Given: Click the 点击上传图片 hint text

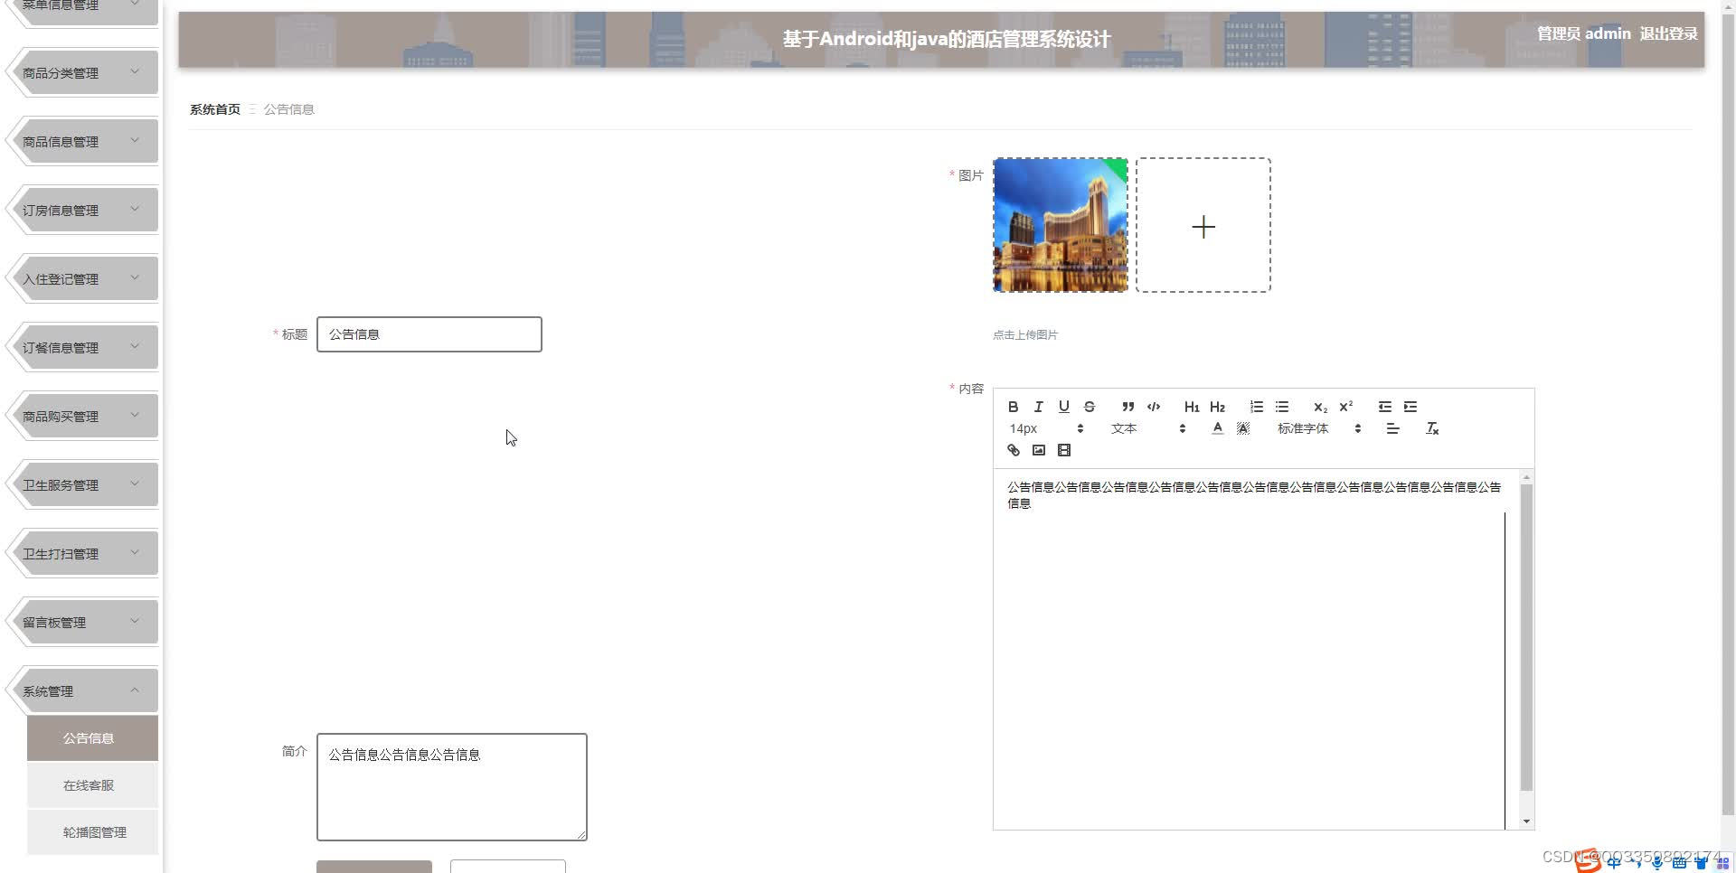Looking at the screenshot, I should click(x=1025, y=334).
